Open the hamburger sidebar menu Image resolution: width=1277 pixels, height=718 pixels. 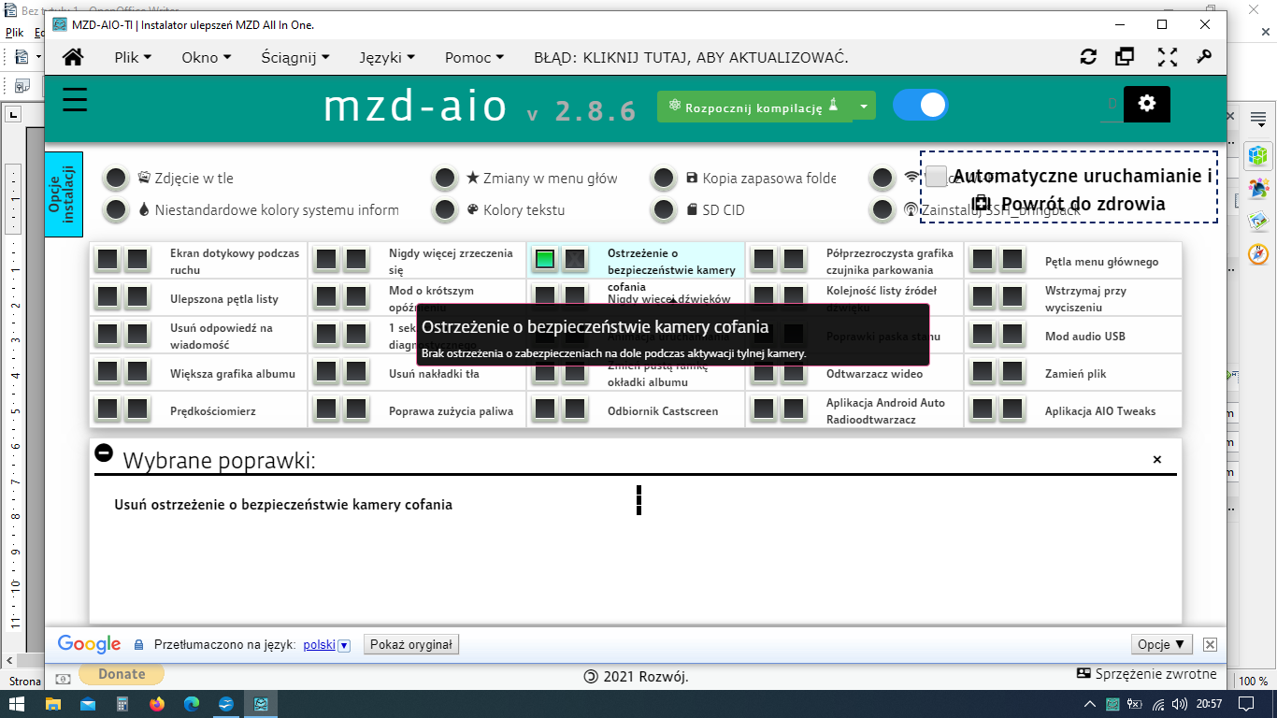pos(75,100)
